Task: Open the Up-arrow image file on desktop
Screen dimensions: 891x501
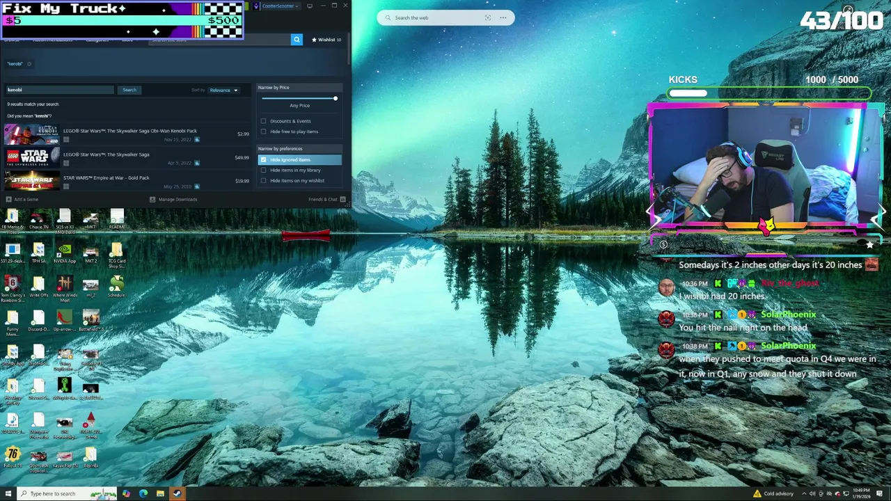Action: [64, 321]
